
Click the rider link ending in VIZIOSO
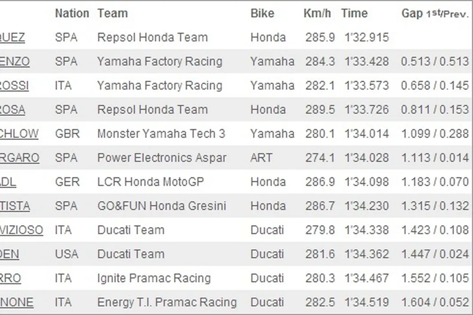click(21, 230)
